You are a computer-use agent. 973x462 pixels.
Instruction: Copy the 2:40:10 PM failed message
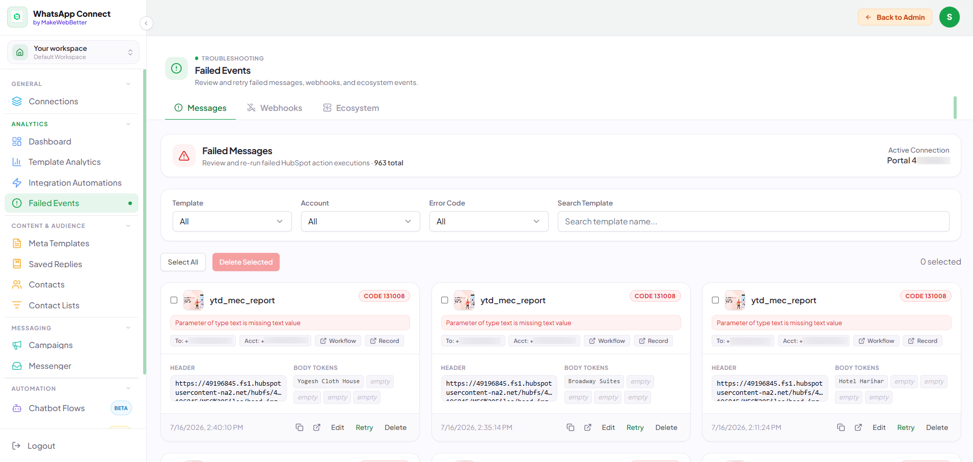tap(300, 427)
